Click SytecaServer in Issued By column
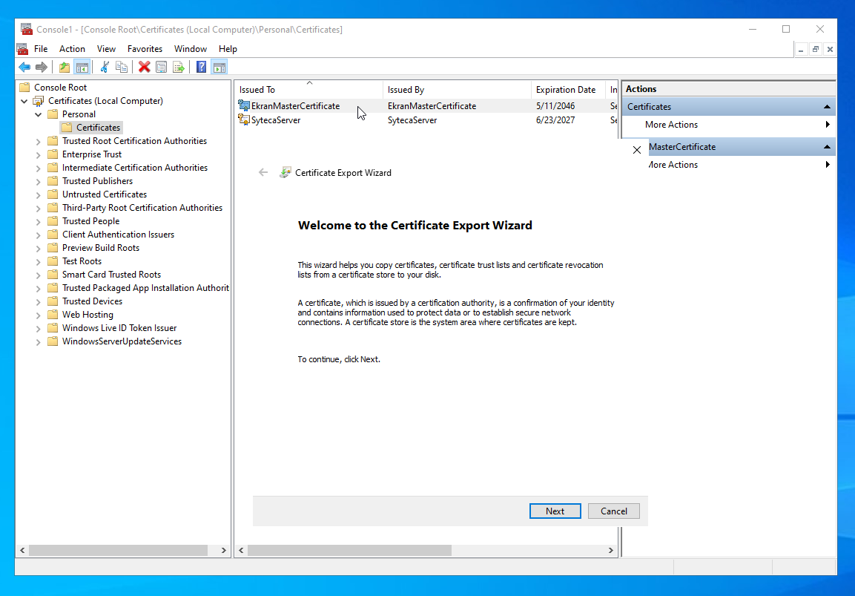The image size is (855, 596). (x=412, y=120)
